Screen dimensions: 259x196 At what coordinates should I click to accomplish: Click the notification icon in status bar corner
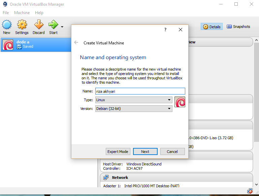[x=250, y=191]
